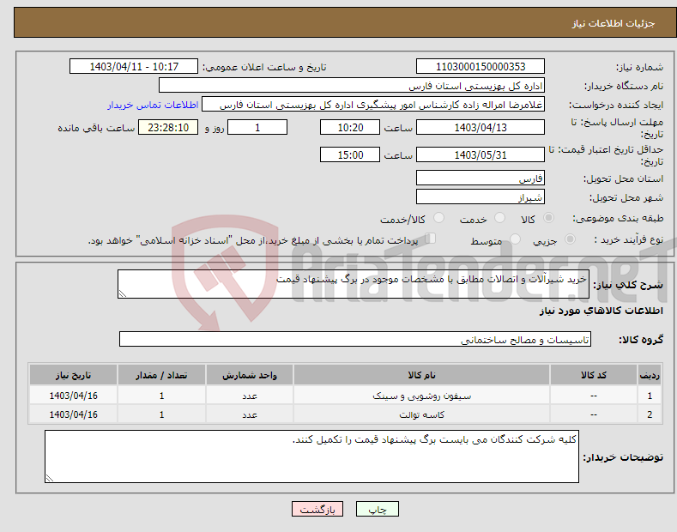Click the شرح کلی نیاز text area
The image size is (677, 532).
pos(354,284)
